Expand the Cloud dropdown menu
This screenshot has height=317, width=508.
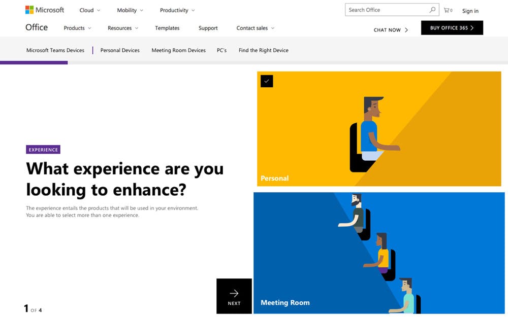(90, 10)
